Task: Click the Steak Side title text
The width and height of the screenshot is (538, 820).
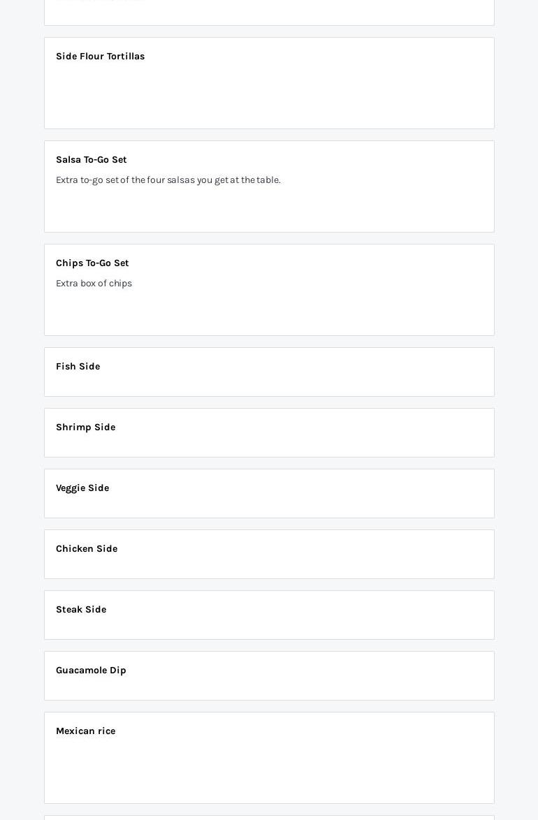Action: tap(81, 610)
